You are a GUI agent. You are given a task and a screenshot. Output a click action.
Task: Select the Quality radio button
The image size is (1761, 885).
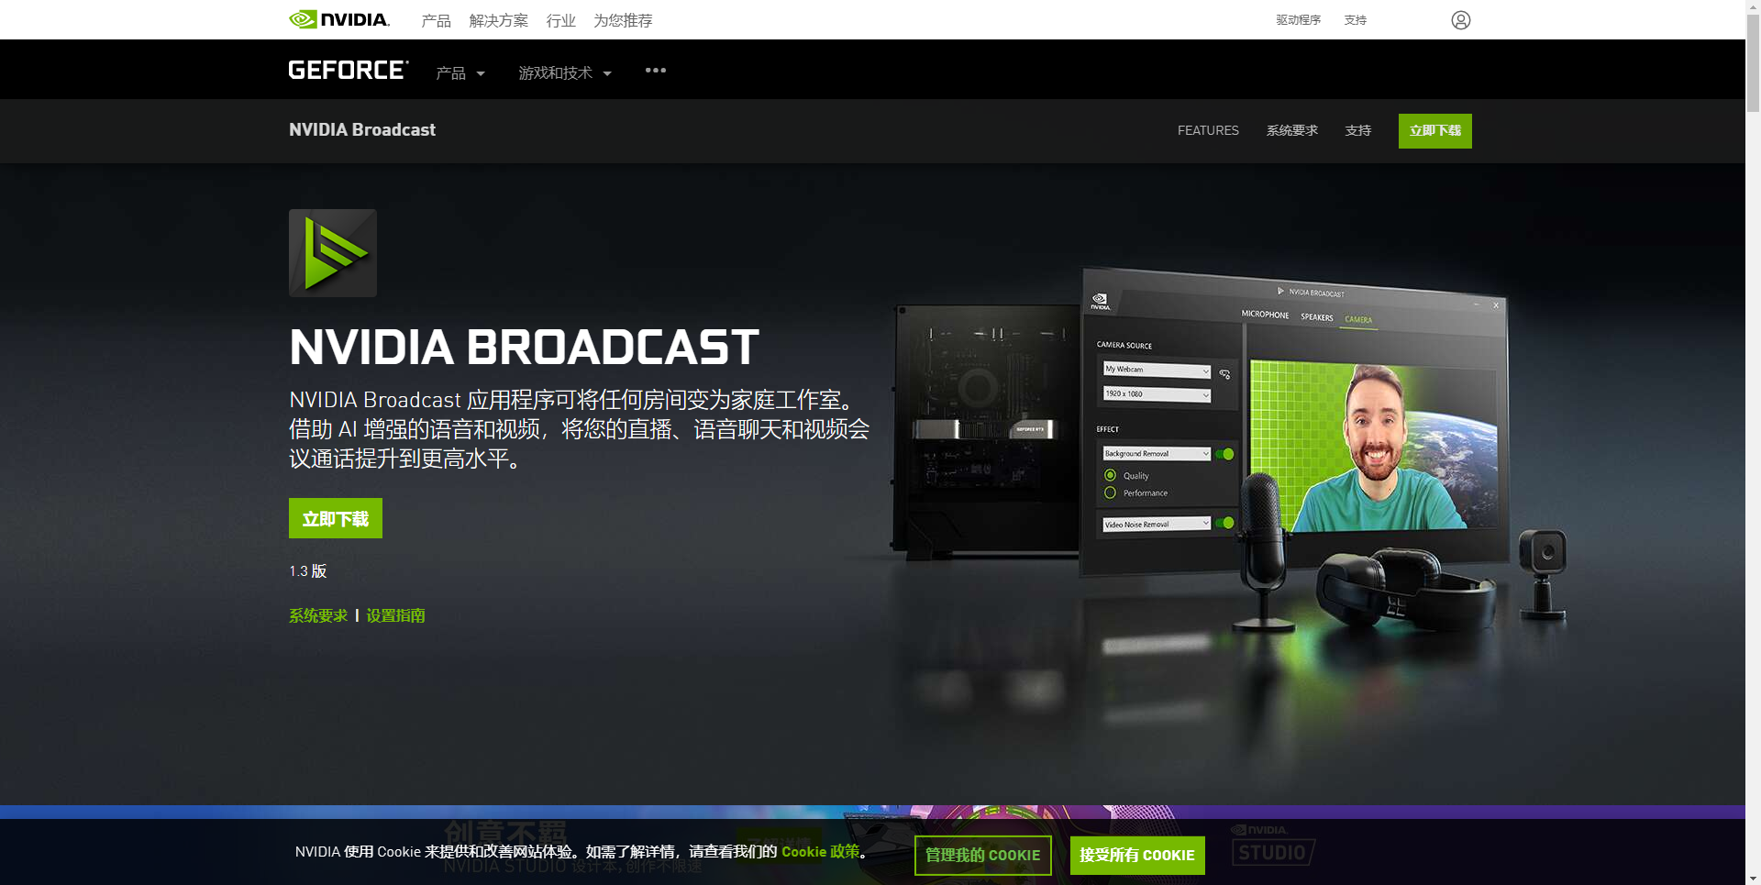click(x=1110, y=475)
